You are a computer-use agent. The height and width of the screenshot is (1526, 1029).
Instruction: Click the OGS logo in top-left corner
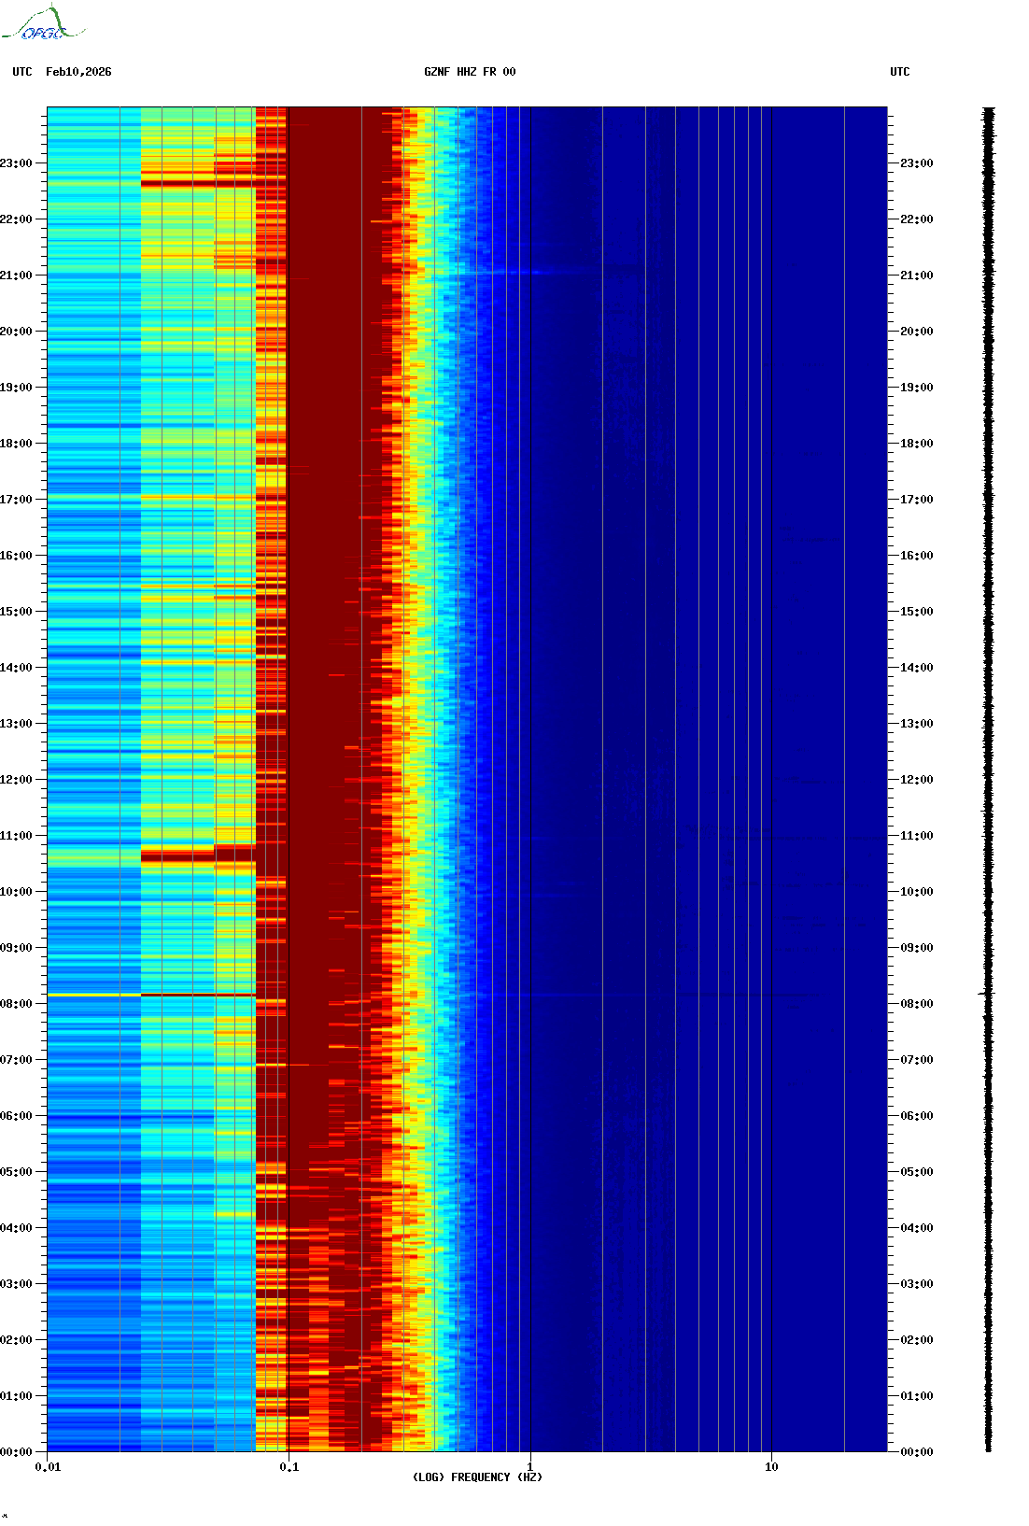point(42,25)
